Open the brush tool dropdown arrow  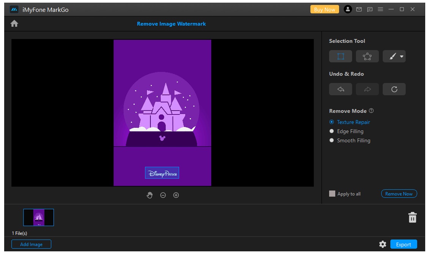pyautogui.click(x=402, y=56)
